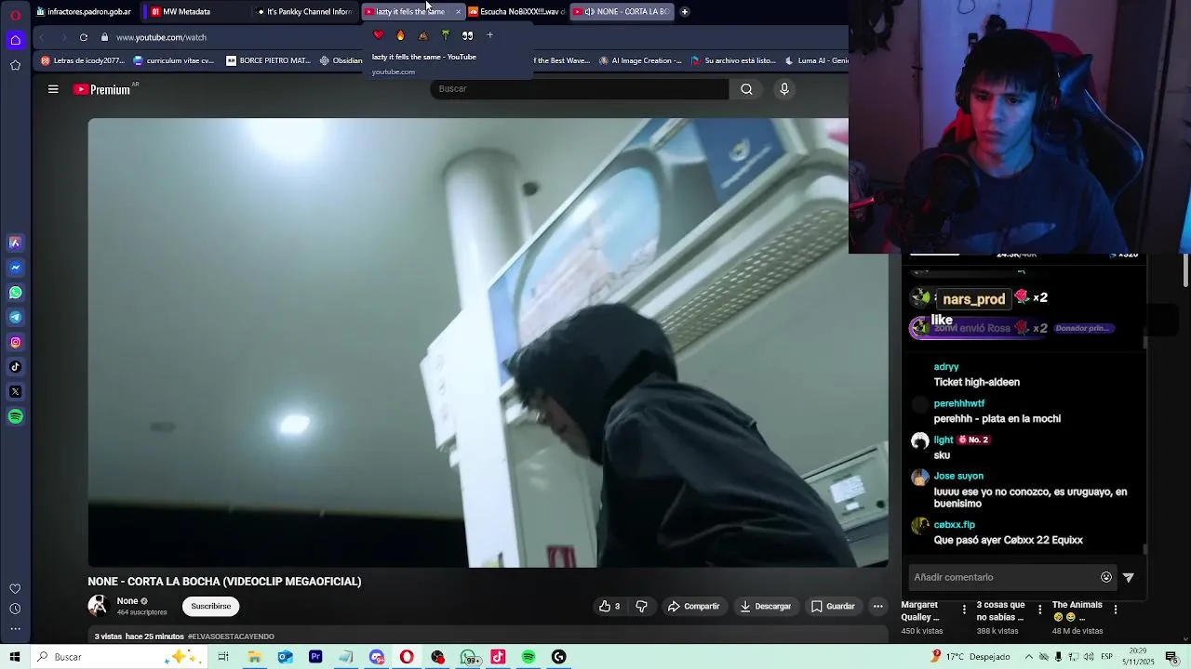
Task: Open the heart favorites icon in sidebar
Action: pyautogui.click(x=15, y=589)
